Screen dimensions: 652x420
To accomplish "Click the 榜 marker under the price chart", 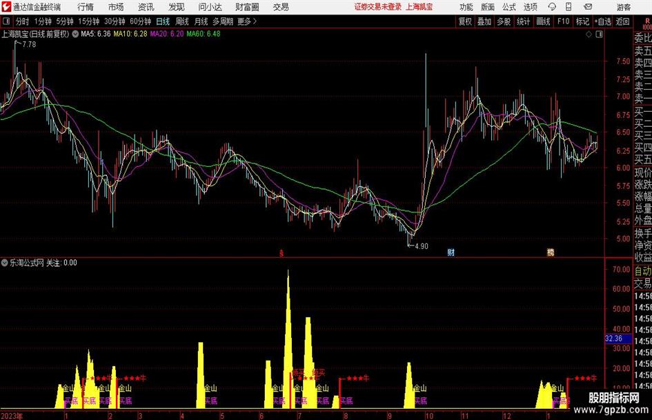I will point(551,252).
